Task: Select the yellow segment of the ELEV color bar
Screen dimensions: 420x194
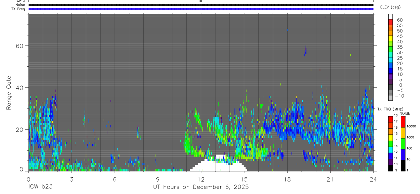Action: coord(391,38)
